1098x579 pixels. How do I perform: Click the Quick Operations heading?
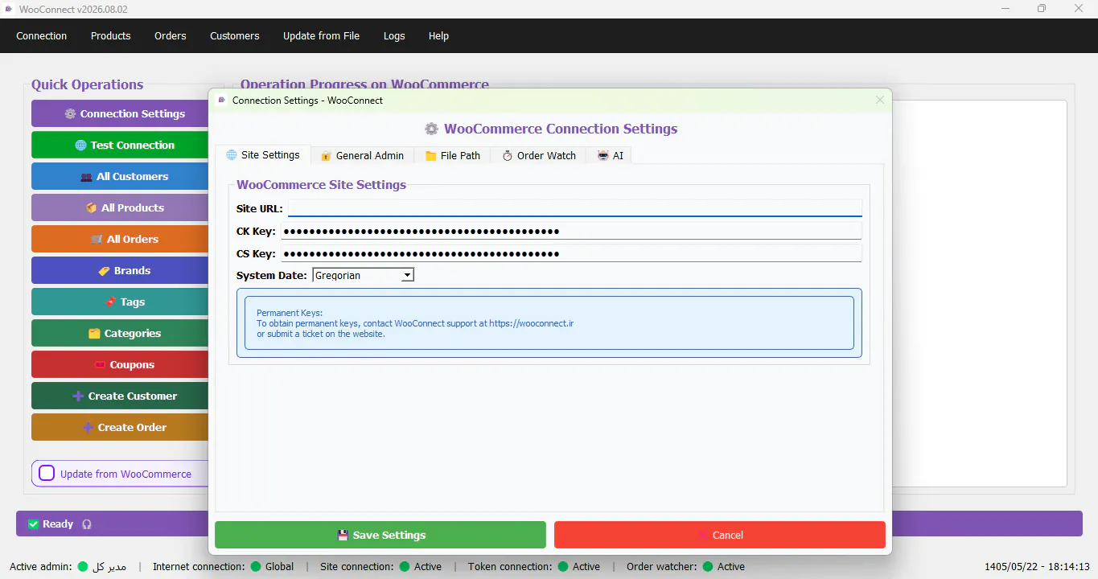click(88, 84)
